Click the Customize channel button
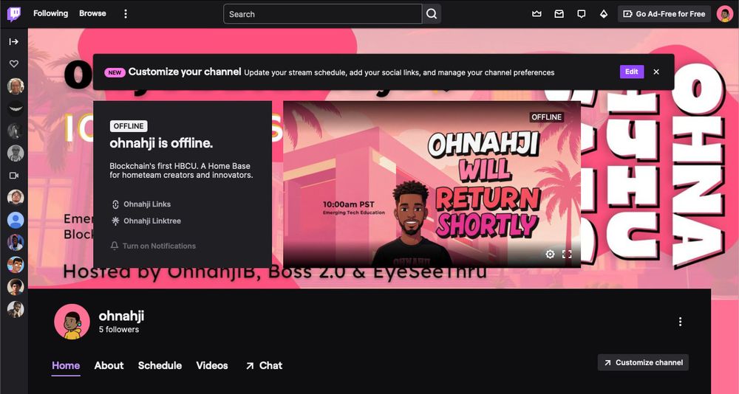The width and height of the screenshot is (739, 394). [x=644, y=362]
